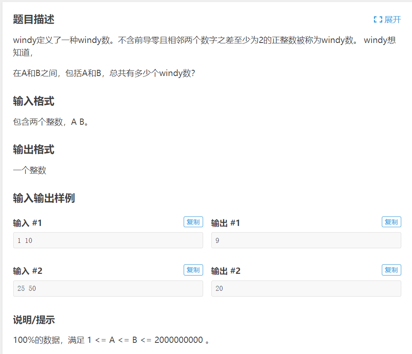Click the line 在A和B之间，包括A和B

pos(104,73)
